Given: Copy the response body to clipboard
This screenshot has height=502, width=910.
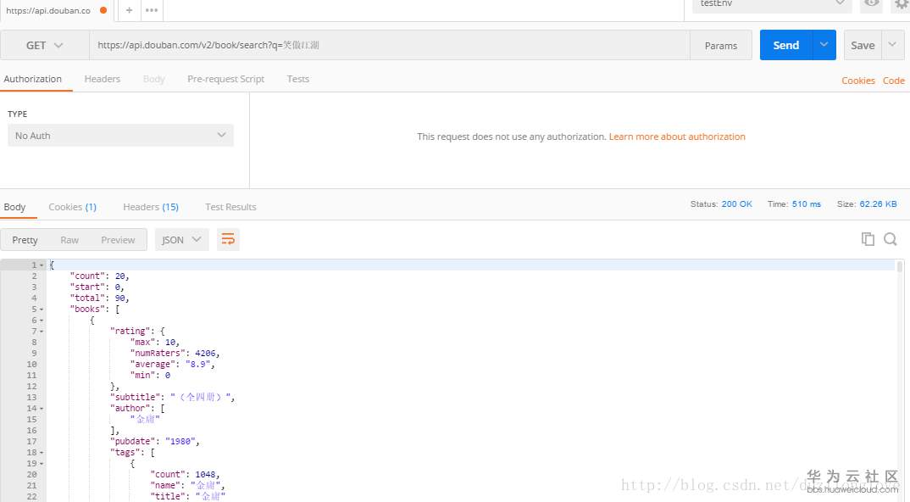Looking at the screenshot, I should [868, 239].
